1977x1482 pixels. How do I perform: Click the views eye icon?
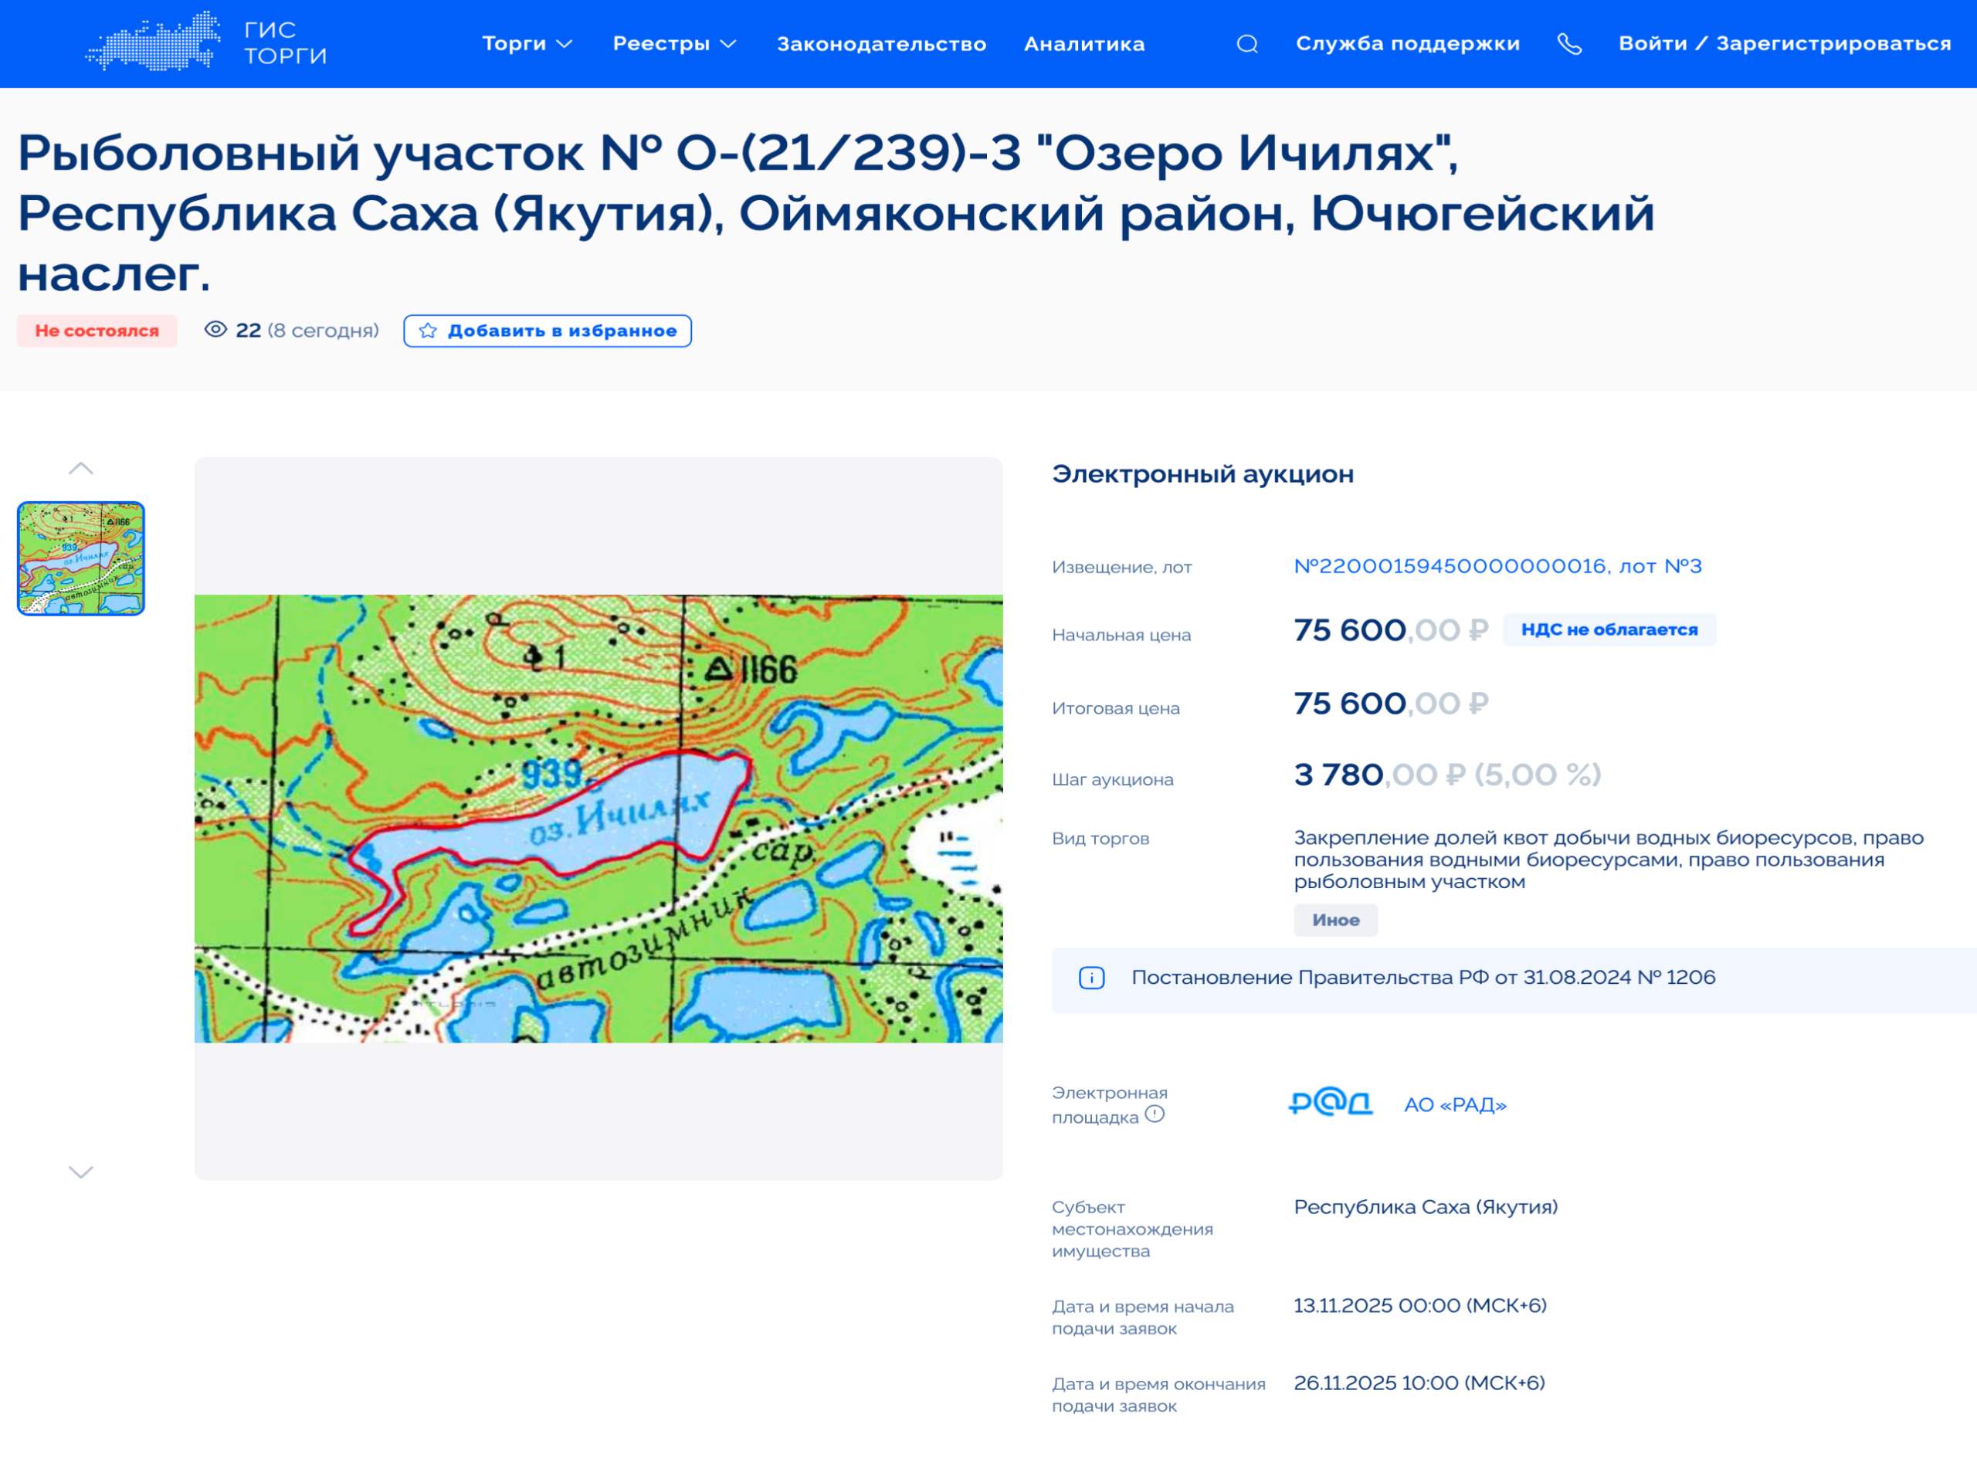(x=215, y=330)
